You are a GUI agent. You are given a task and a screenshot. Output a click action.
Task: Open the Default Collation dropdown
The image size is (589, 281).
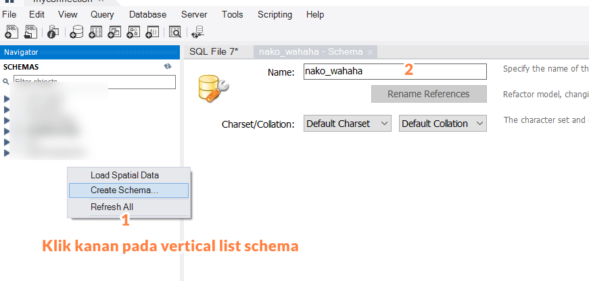443,124
